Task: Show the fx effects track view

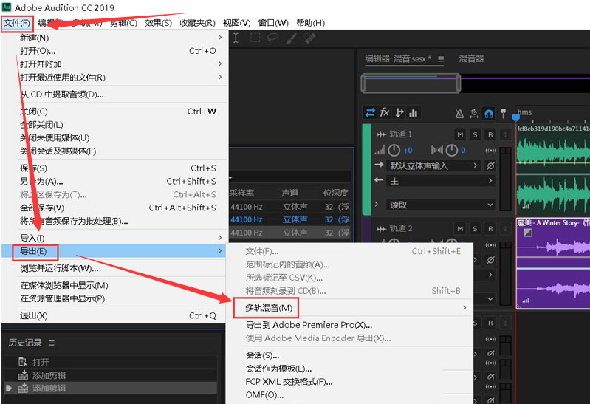Action: point(385,112)
